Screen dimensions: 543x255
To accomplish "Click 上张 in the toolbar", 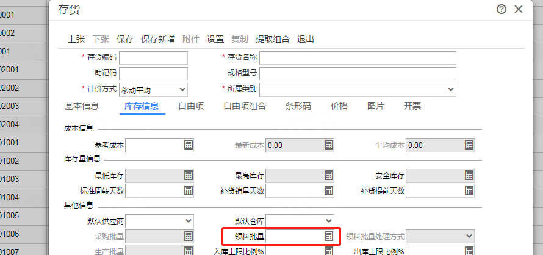I will click(76, 39).
